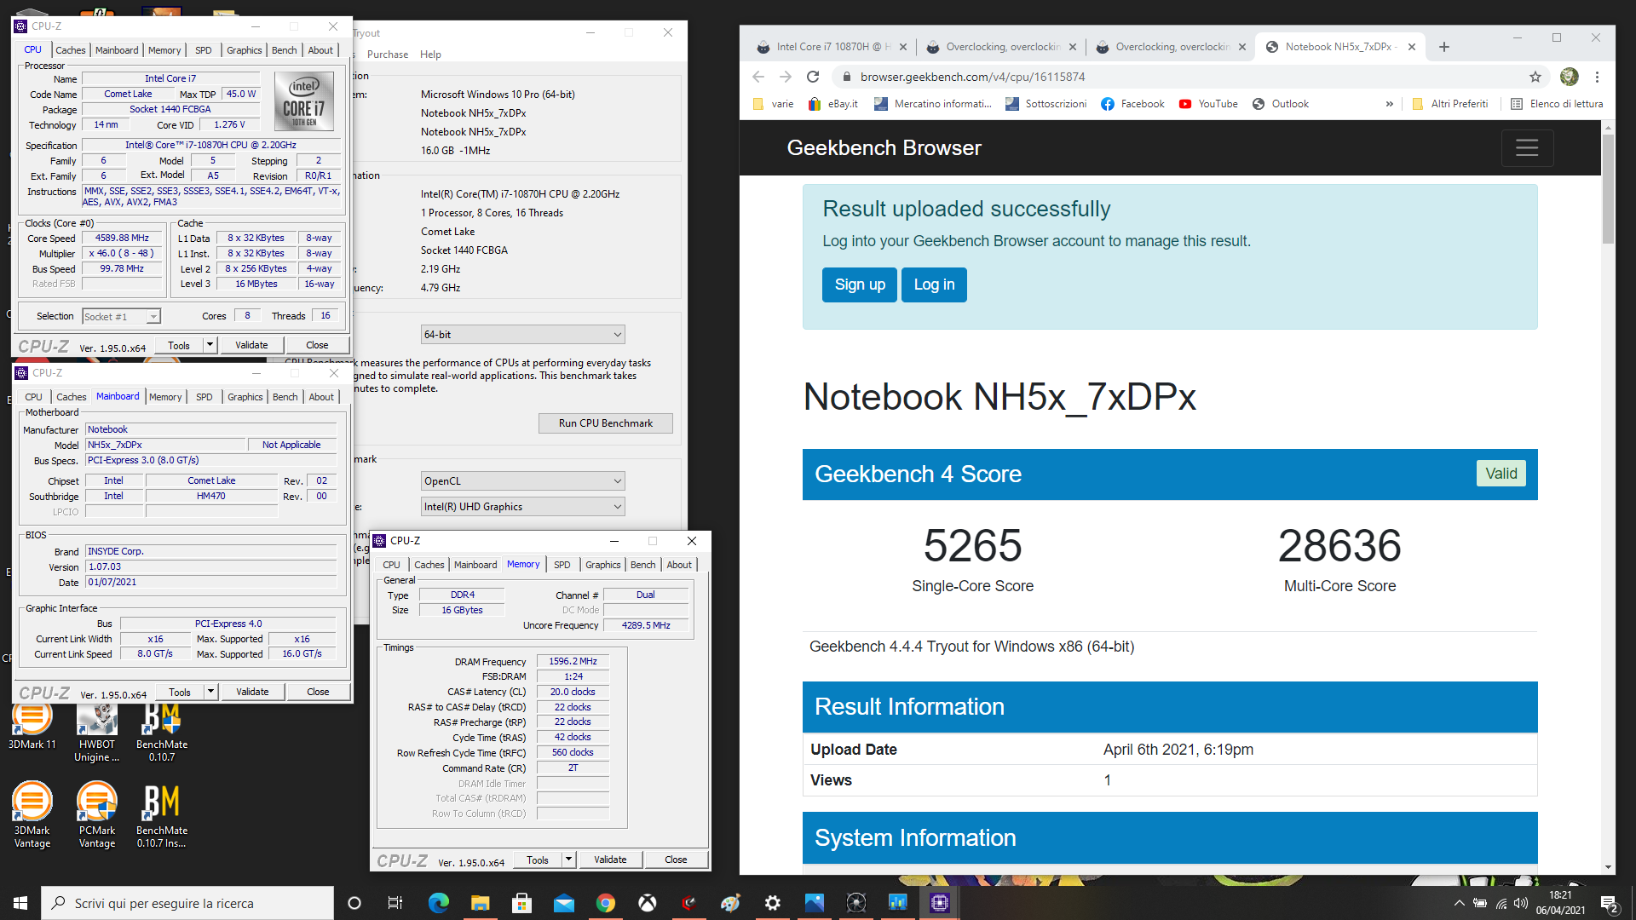Open Settings gear on taskbar

click(x=772, y=903)
